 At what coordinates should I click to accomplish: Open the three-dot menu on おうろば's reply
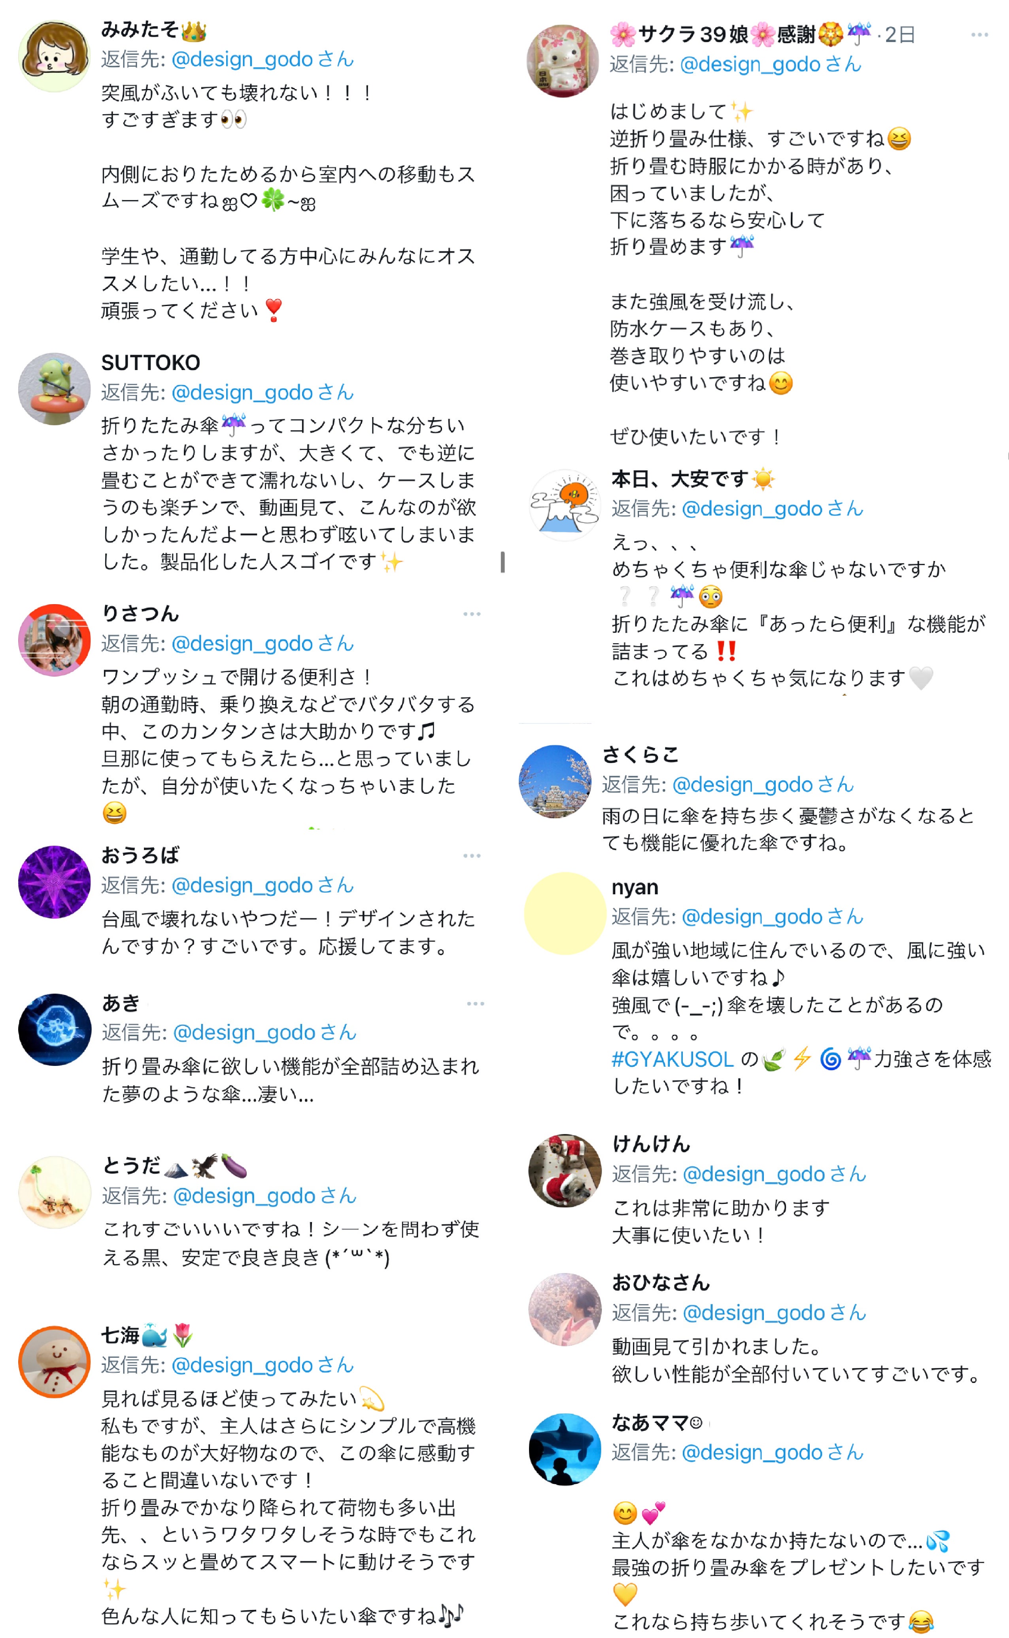point(472,855)
